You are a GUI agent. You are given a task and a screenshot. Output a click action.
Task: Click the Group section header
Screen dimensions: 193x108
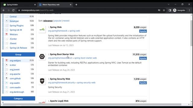[18, 55]
